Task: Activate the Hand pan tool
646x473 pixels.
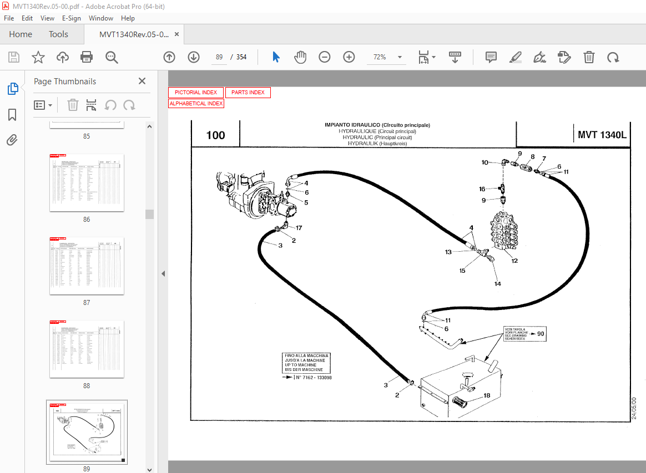Action: 300,57
